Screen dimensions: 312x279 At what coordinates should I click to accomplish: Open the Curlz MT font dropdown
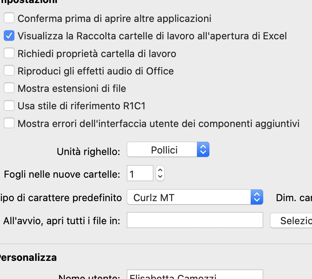click(195, 197)
